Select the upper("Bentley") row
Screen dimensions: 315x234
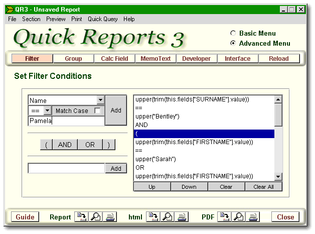tap(204, 116)
